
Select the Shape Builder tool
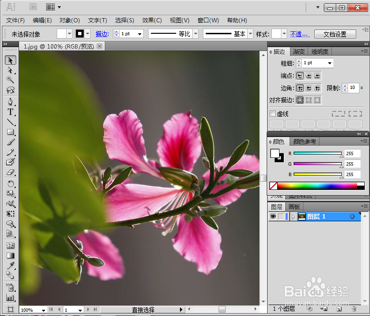click(10, 224)
